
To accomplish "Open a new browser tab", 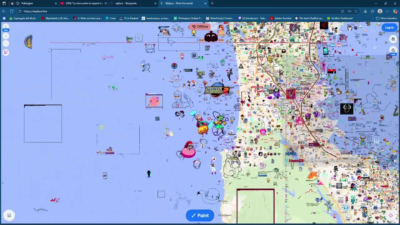I will click(x=212, y=3).
